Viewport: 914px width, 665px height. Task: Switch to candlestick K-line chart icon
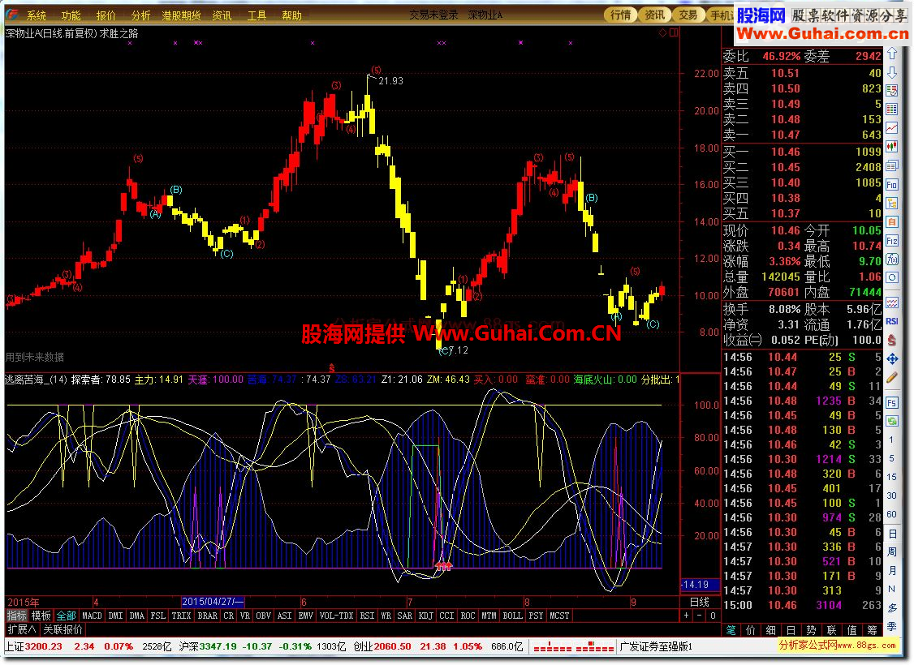click(x=892, y=146)
